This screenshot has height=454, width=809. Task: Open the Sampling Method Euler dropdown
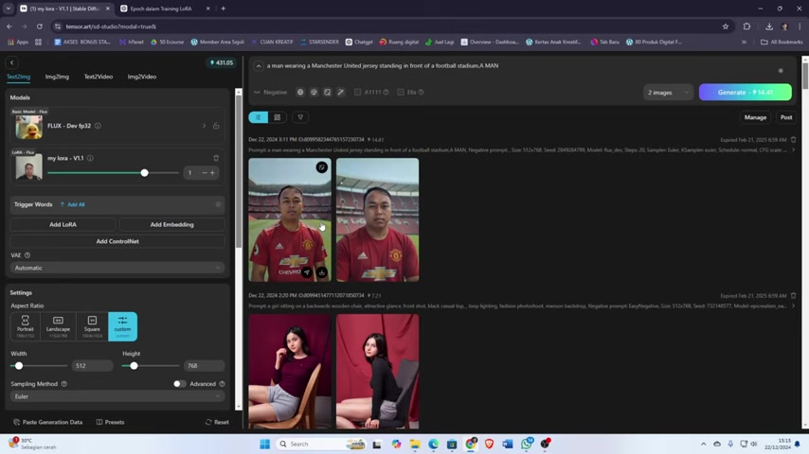pos(117,396)
